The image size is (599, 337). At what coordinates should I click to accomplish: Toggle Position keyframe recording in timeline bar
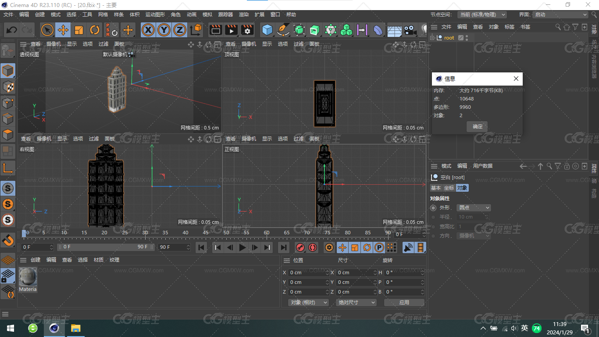(x=342, y=247)
